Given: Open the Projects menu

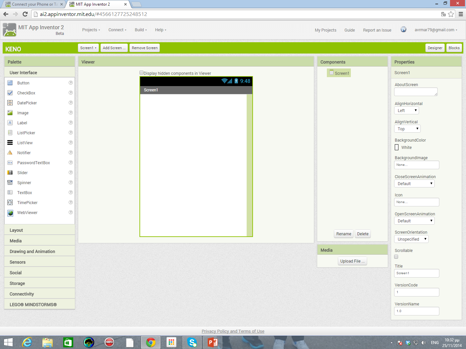Looking at the screenshot, I should pos(91,30).
